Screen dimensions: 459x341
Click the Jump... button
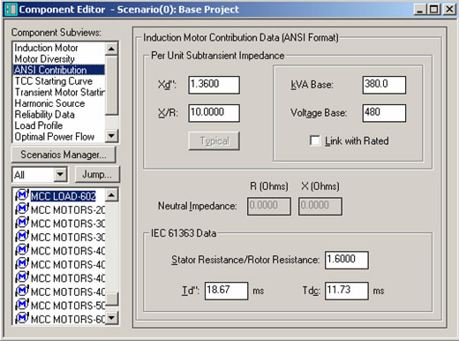[97, 174]
